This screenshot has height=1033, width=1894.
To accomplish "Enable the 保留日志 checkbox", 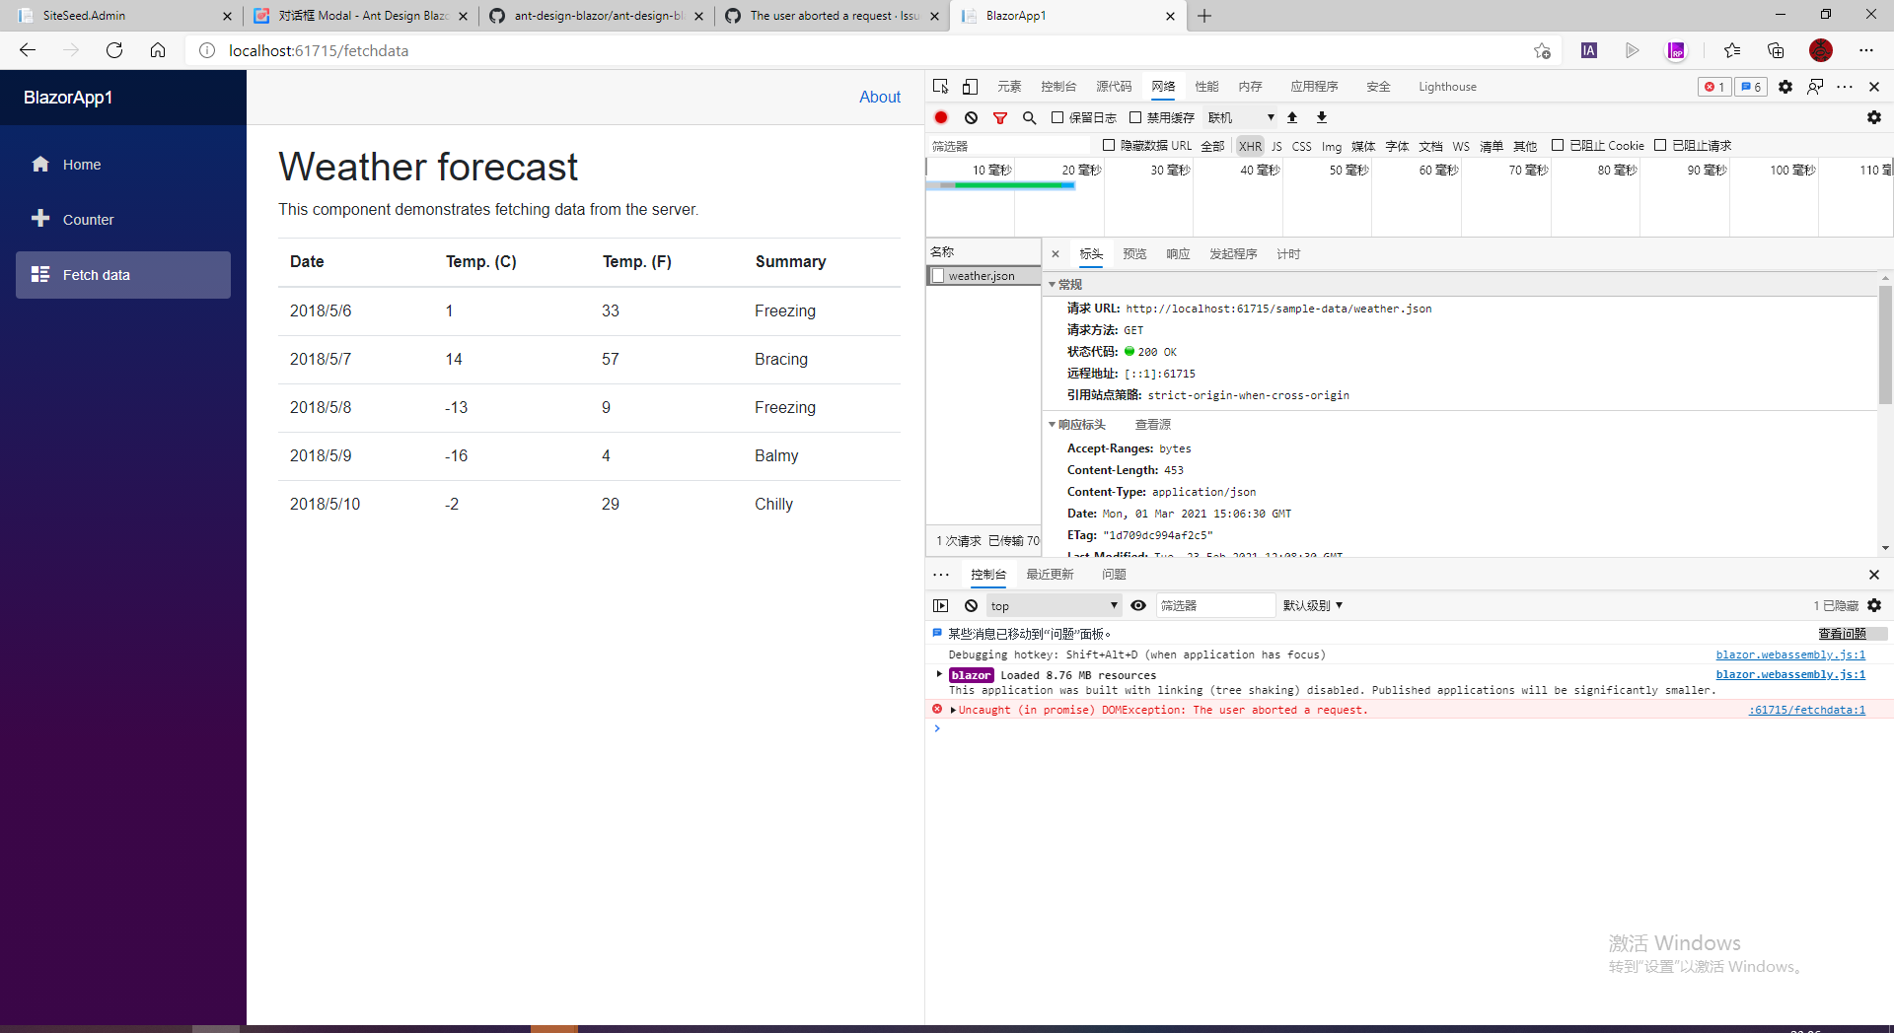I will [x=1058, y=116].
